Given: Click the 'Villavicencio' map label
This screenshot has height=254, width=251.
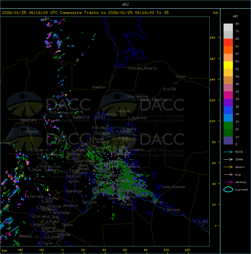Looking at the screenshot, I should (x=61, y=113).
